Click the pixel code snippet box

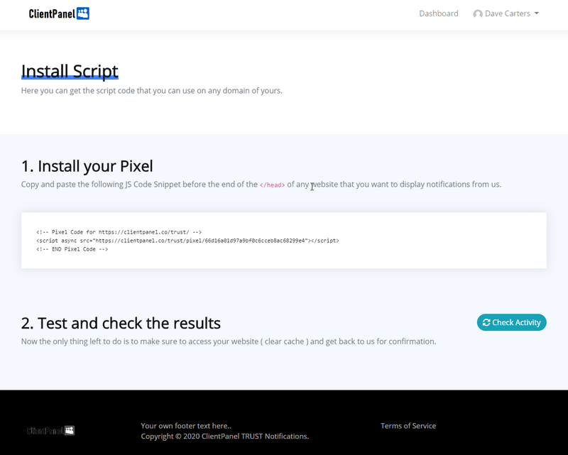tap(283, 241)
